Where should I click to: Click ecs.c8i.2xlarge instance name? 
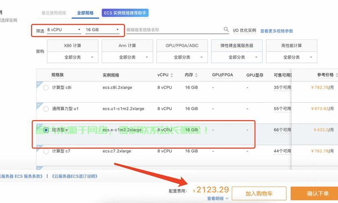pos(117,88)
